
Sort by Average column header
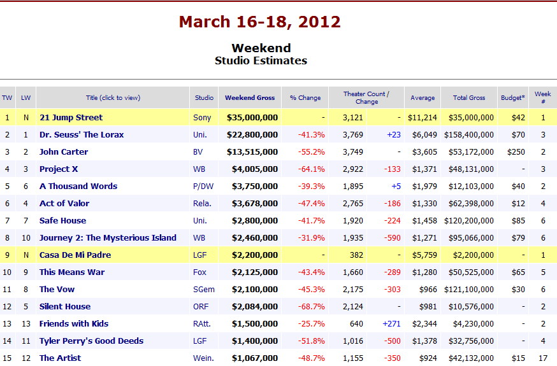pos(423,98)
